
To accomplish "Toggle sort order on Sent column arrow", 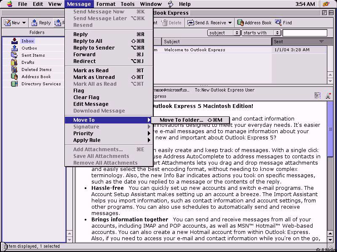I will click(x=321, y=41).
